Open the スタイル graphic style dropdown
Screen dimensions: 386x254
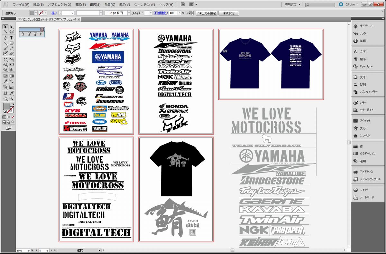point(151,13)
